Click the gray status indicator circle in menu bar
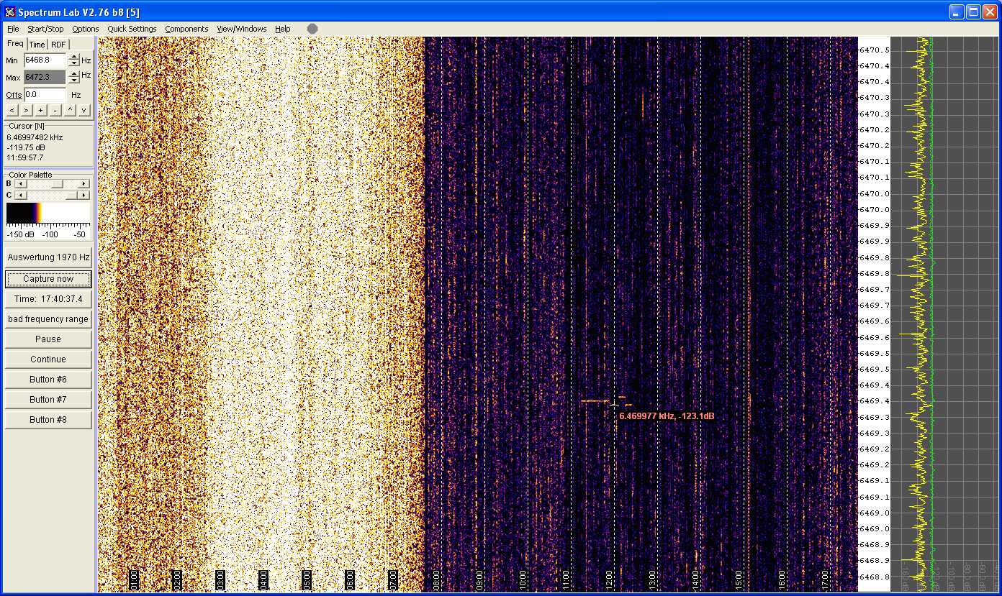 [312, 29]
